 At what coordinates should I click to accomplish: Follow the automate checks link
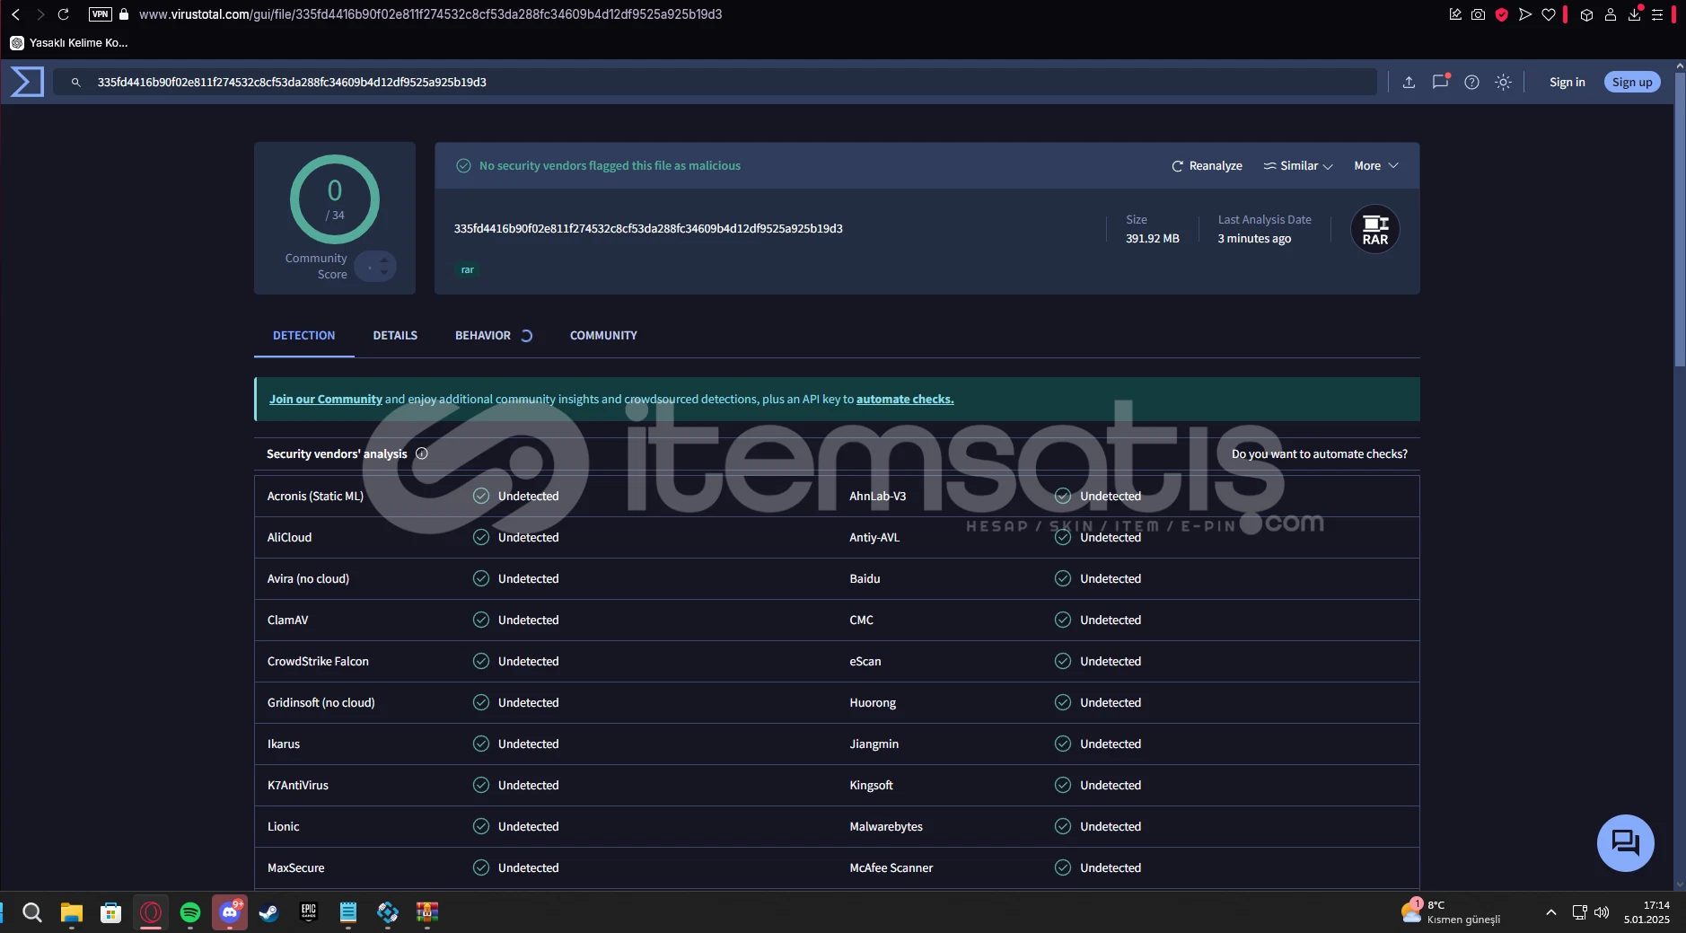coord(905,399)
